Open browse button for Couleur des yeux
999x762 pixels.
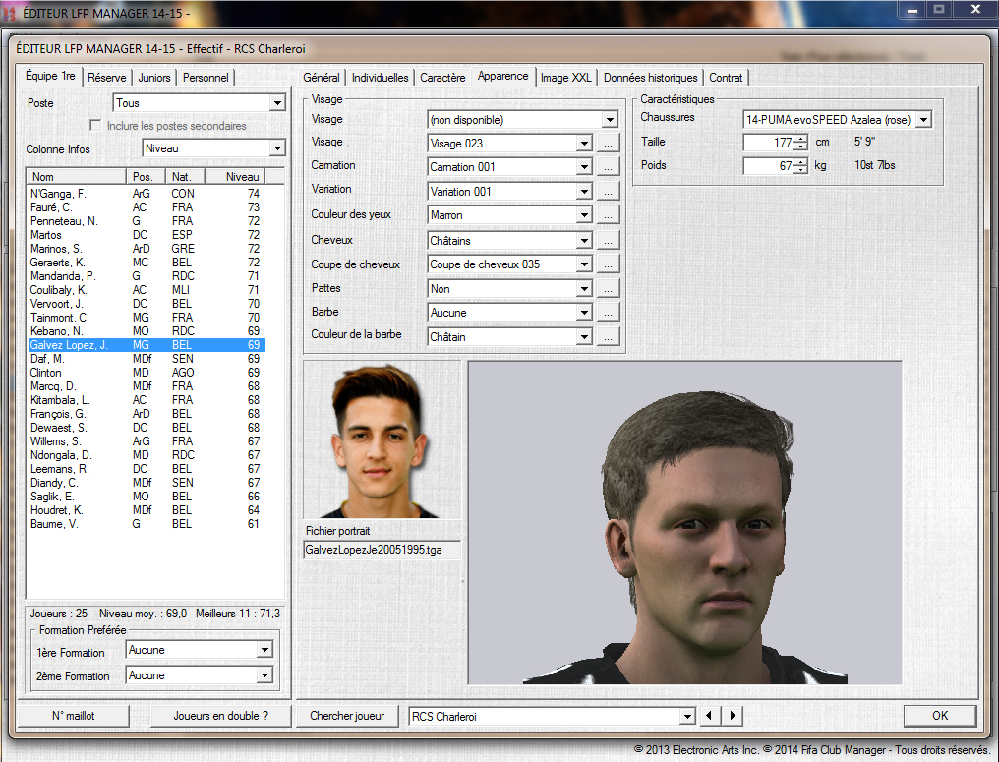click(x=609, y=215)
